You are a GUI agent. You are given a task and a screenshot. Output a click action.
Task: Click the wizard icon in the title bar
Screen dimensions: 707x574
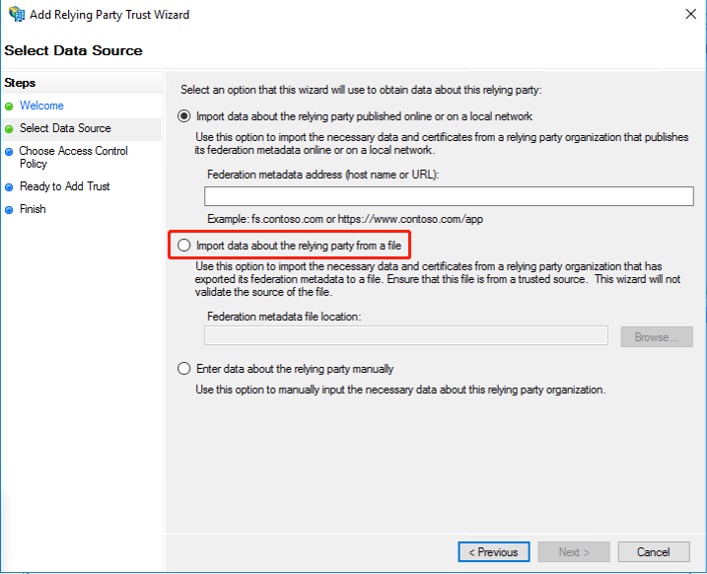[x=17, y=14]
